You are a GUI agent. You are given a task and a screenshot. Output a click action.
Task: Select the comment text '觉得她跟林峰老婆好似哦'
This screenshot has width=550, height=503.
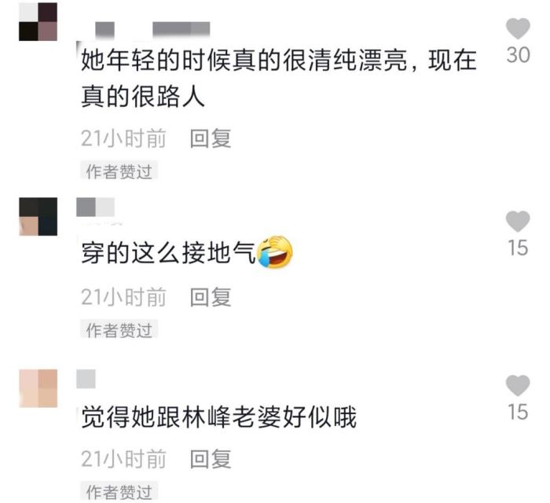click(218, 417)
